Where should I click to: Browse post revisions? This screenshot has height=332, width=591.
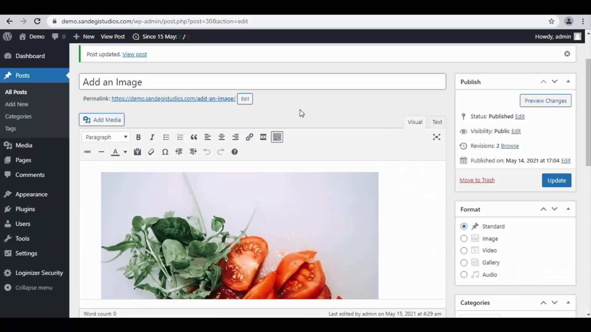coord(510,146)
